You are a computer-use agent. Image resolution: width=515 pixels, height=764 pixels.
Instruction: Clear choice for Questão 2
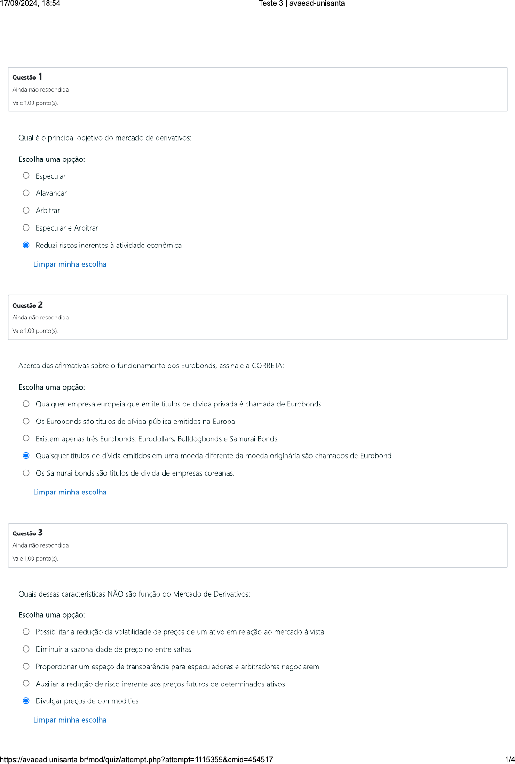70,492
